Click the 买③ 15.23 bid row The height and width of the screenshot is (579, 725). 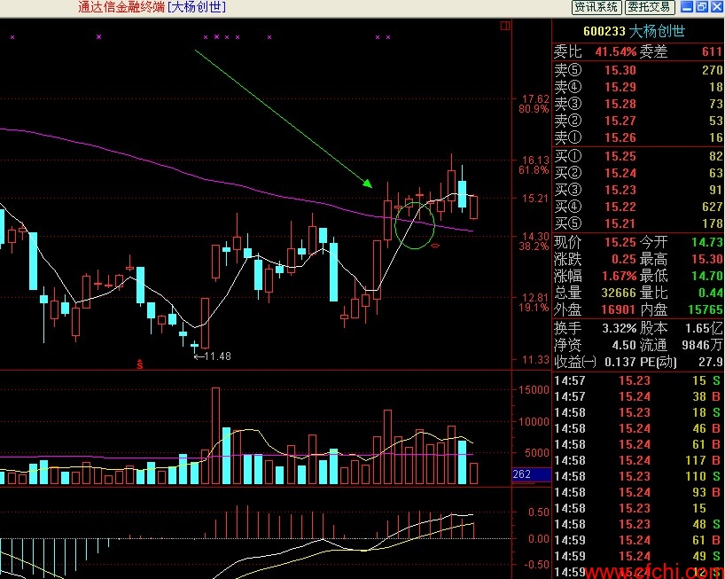point(638,190)
